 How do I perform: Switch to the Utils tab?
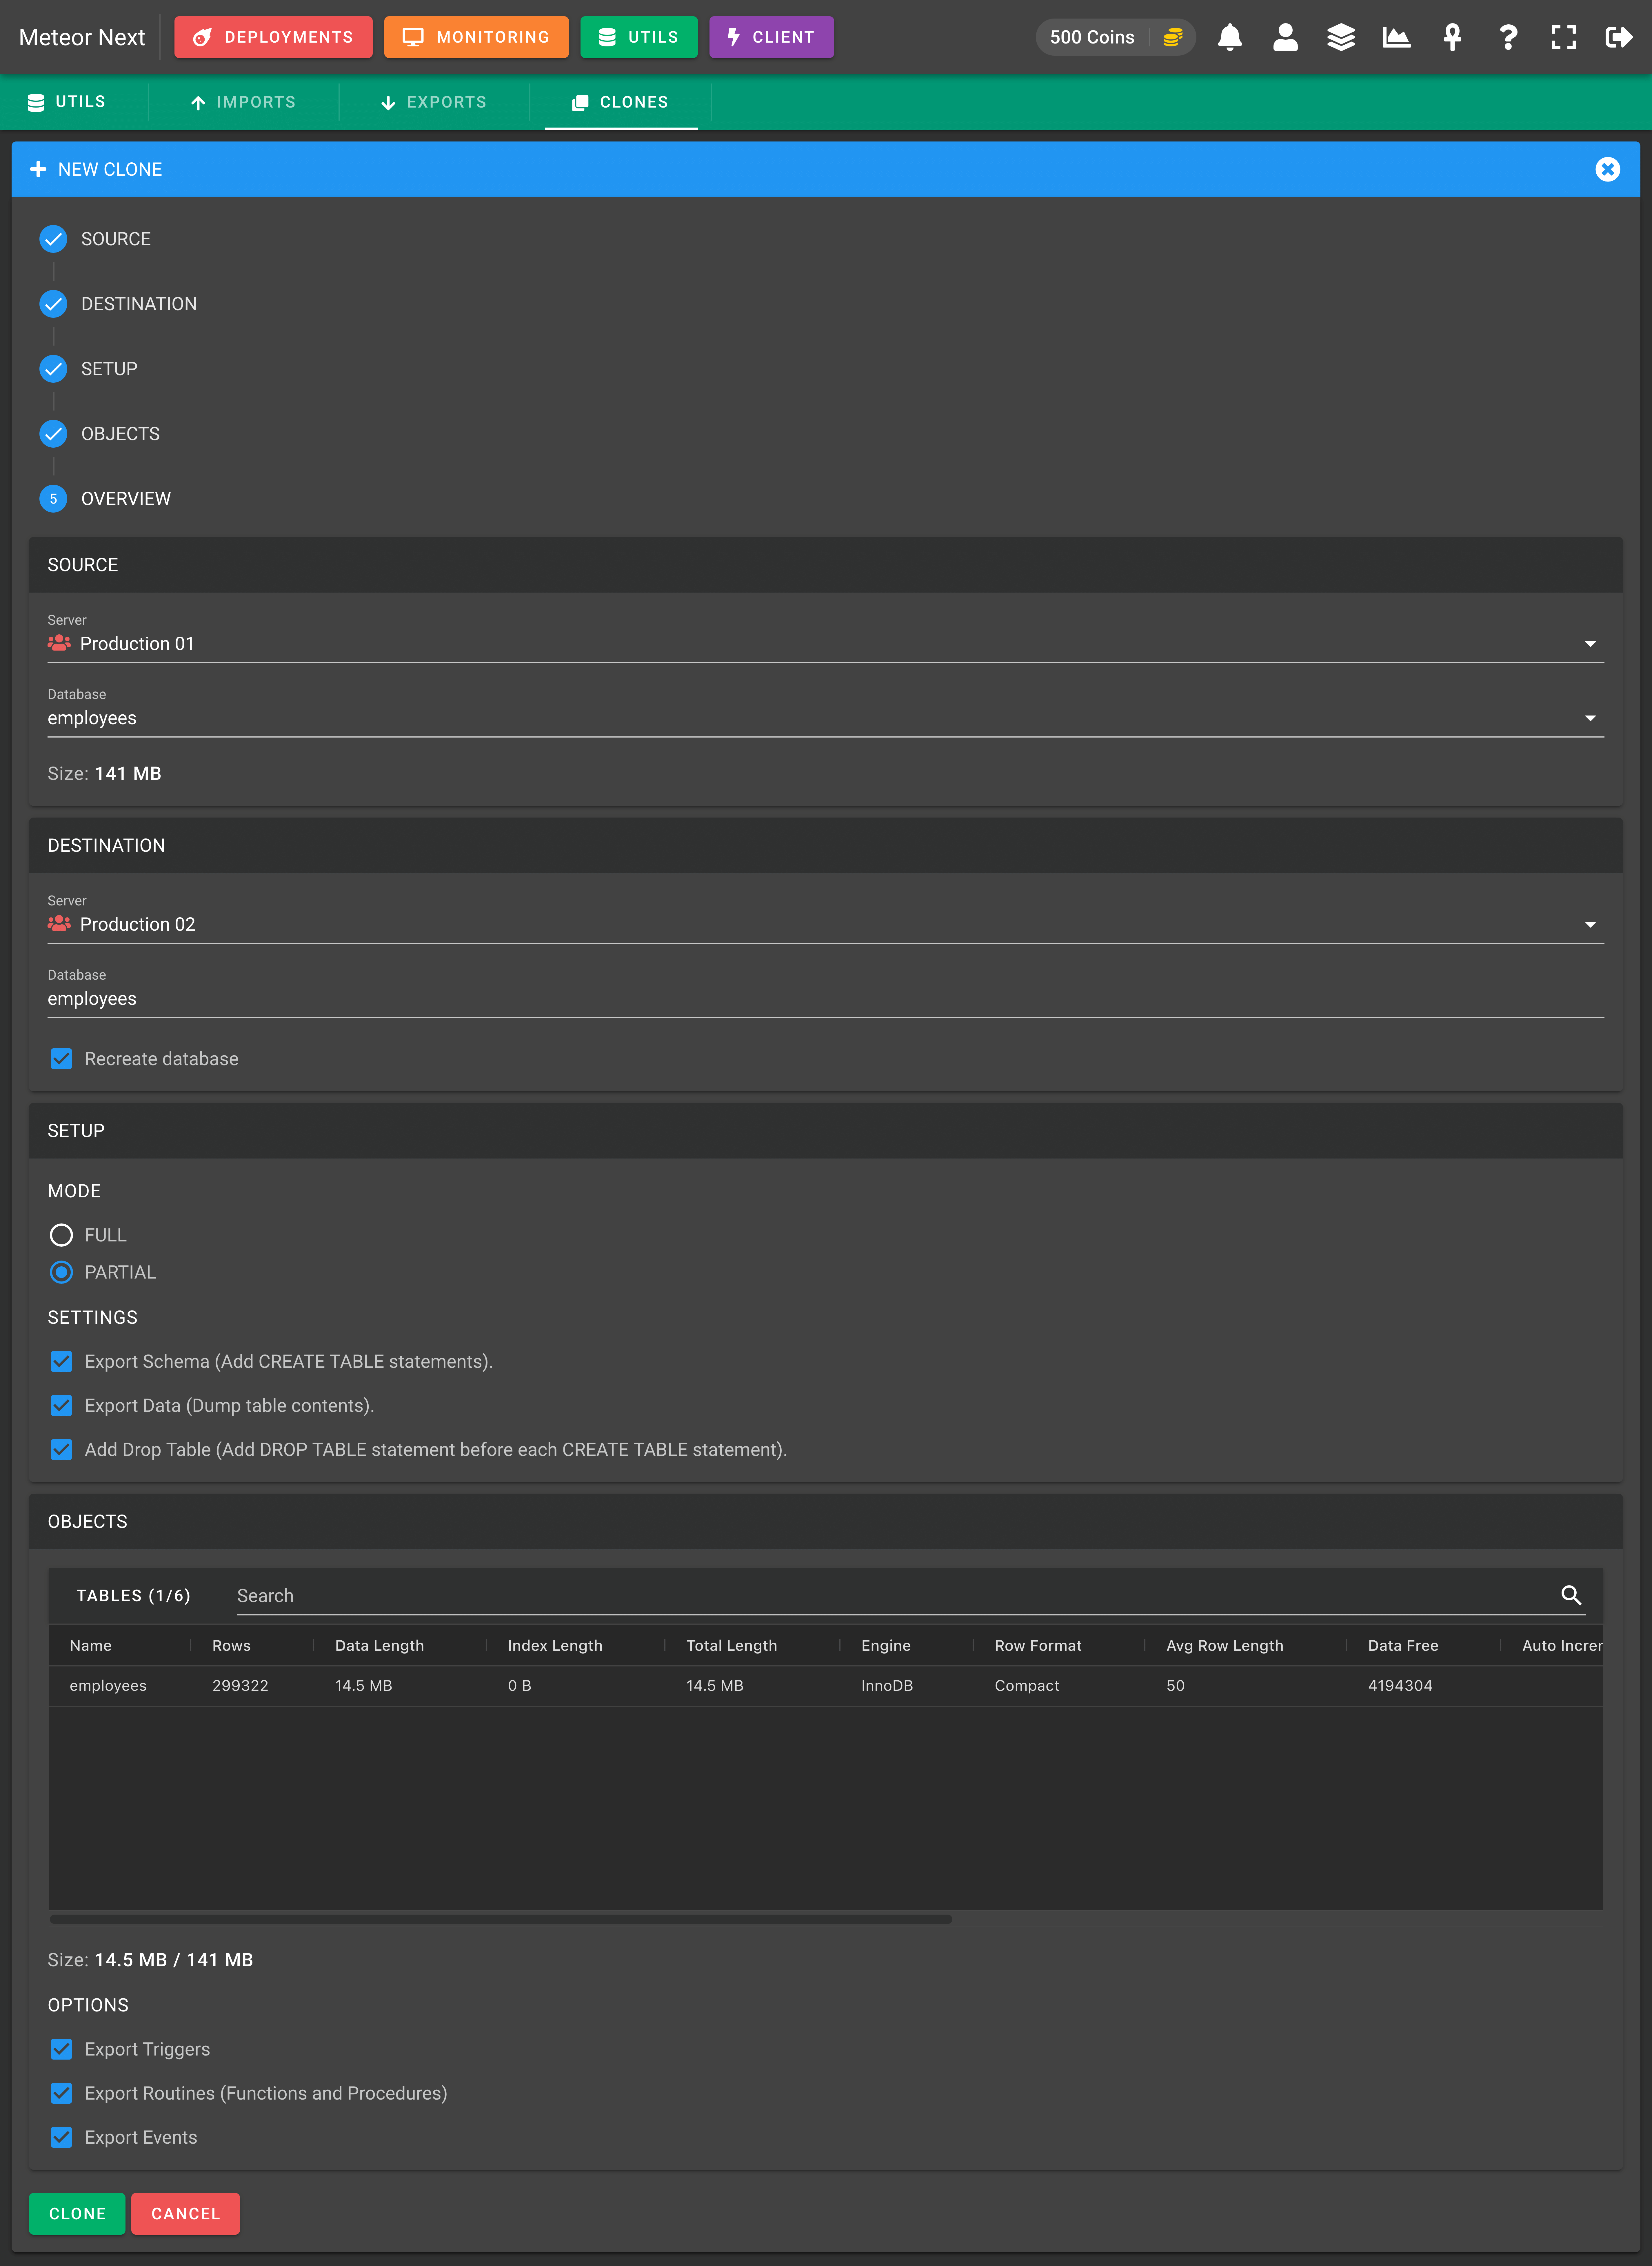pyautogui.click(x=67, y=102)
